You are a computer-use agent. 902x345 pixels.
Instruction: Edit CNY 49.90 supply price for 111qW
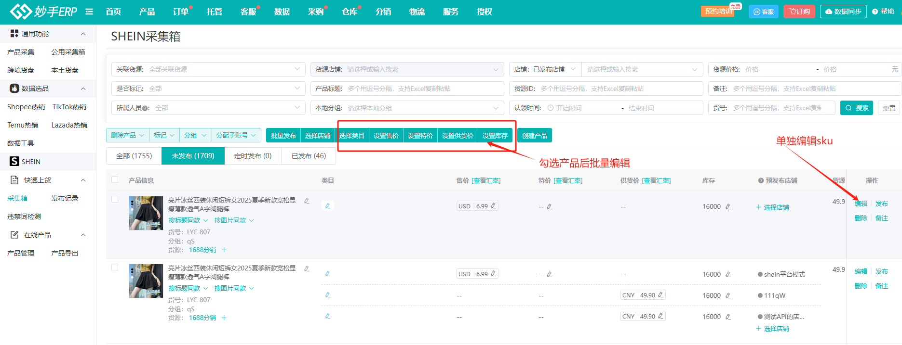[660, 295]
